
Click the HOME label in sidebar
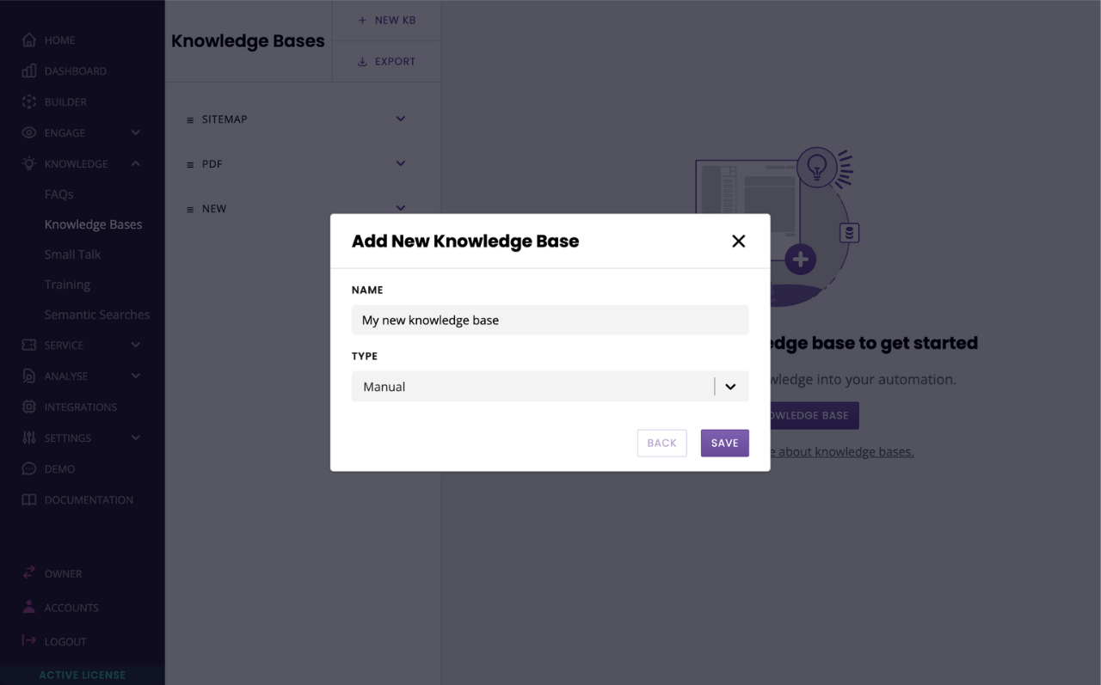point(59,40)
